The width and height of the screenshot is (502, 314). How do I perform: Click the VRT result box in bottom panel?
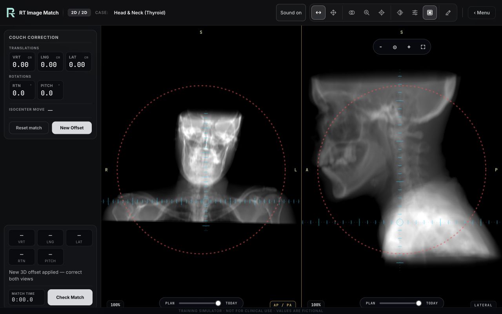(x=22, y=238)
